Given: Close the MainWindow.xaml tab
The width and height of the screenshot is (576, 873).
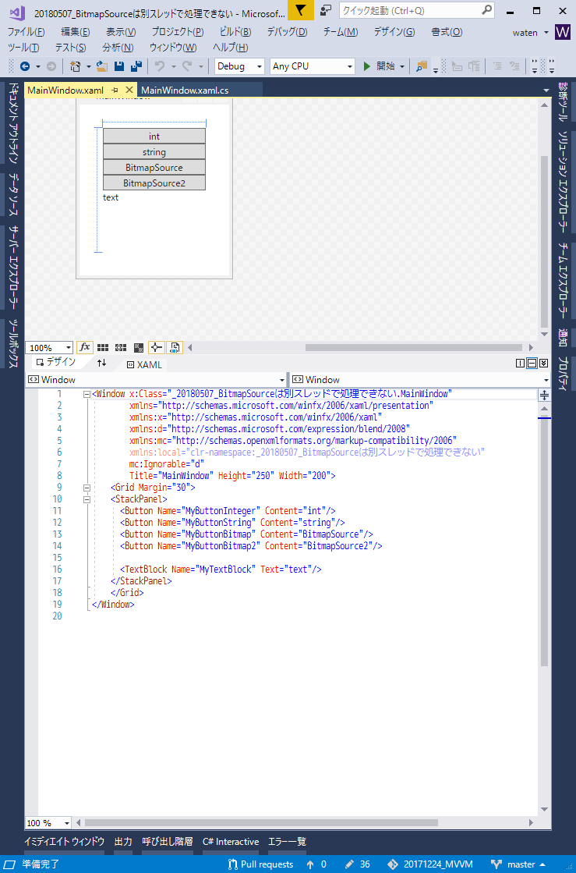Looking at the screenshot, I should pos(129,90).
